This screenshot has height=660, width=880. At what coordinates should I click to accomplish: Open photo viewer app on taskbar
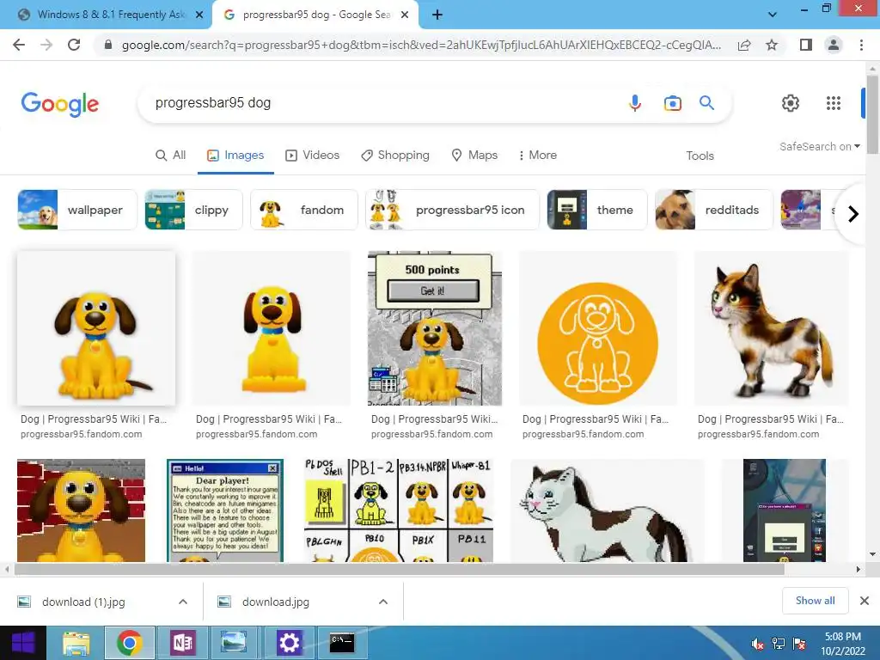pyautogui.click(x=234, y=643)
